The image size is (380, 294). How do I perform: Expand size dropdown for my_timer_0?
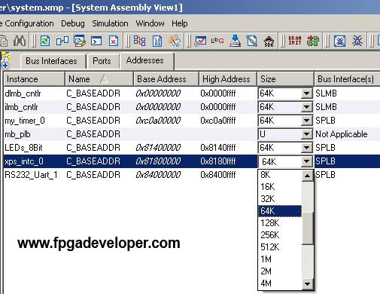click(306, 121)
